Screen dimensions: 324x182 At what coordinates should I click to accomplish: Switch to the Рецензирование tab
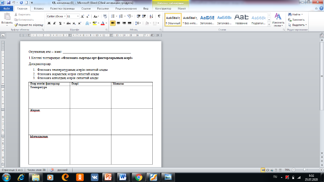(126, 9)
